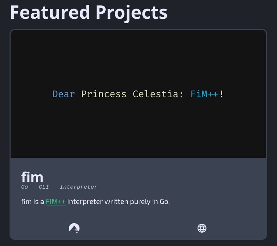Click the blue Dear keyword in the preview
This screenshot has width=277, height=246.
63,94
